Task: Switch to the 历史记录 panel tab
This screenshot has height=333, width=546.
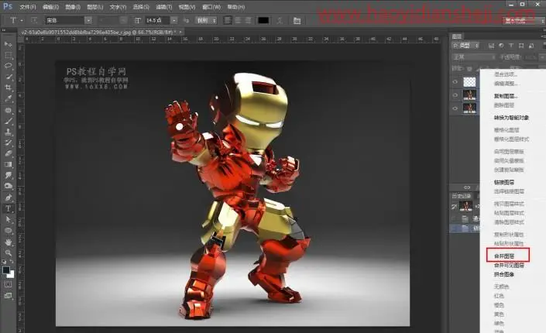Action: click(462, 196)
